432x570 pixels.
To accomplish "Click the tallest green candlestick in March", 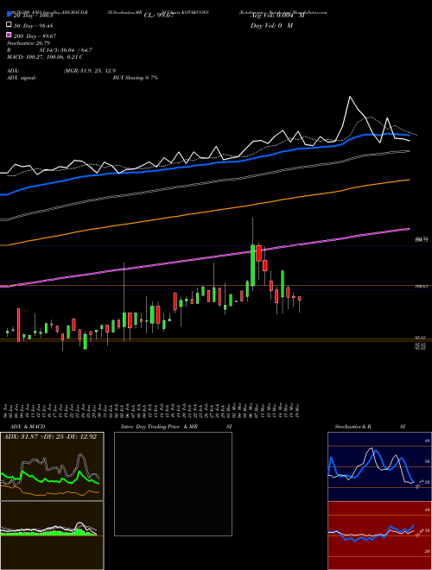I will coord(253,265).
